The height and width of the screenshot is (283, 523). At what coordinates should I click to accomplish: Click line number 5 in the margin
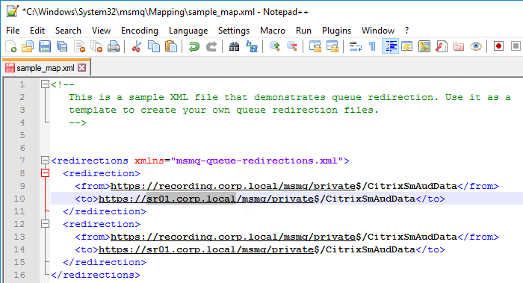tap(22, 135)
